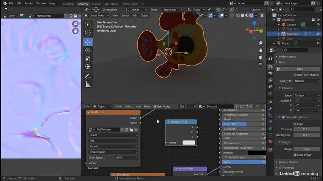Select the Scale tool in viewport toolbar

click(88, 59)
